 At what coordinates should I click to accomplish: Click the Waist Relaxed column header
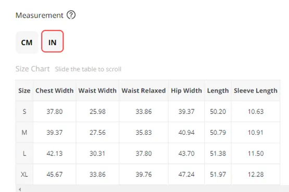[x=144, y=91]
